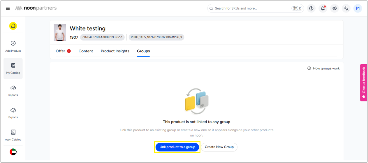368x163 pixels.
Task: Open the hamburger navigation menu
Action: pyautogui.click(x=8, y=8)
